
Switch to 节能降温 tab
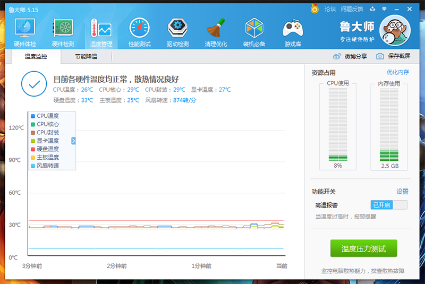pyautogui.click(x=86, y=56)
